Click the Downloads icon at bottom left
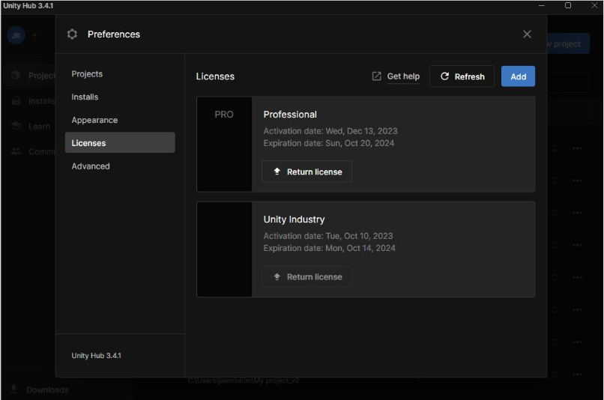The height and width of the screenshot is (400, 604). click(x=13, y=390)
